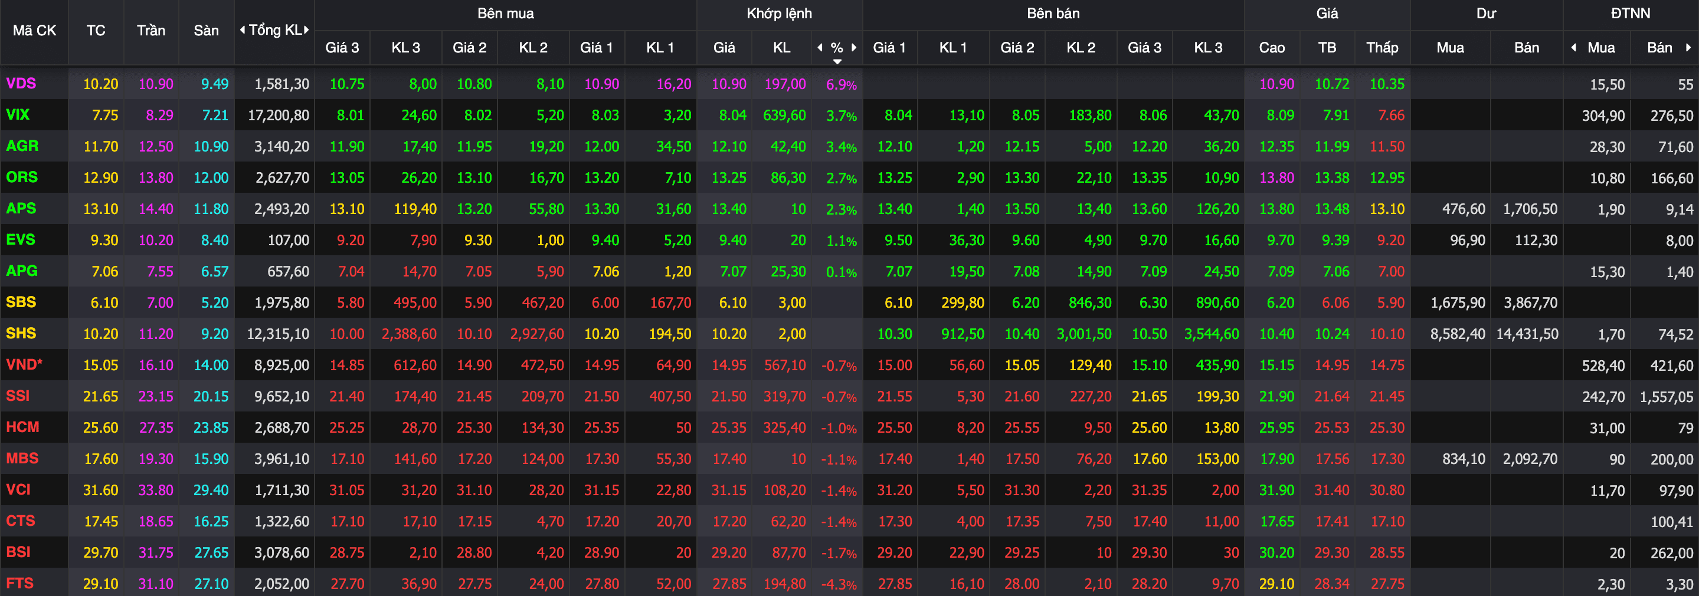Click the right arrow beside the % header
1699x596 pixels.
(x=854, y=47)
